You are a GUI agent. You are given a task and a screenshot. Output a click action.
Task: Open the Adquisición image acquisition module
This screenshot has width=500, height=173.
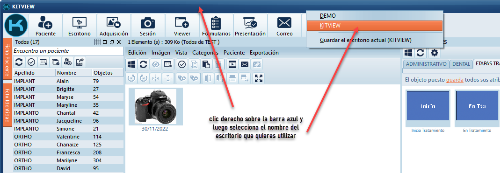point(114,26)
